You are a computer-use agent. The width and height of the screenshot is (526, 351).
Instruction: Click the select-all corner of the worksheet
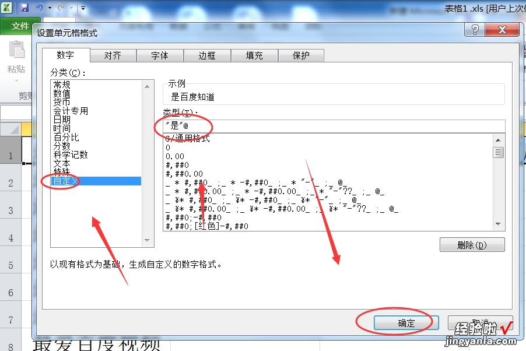[10, 129]
